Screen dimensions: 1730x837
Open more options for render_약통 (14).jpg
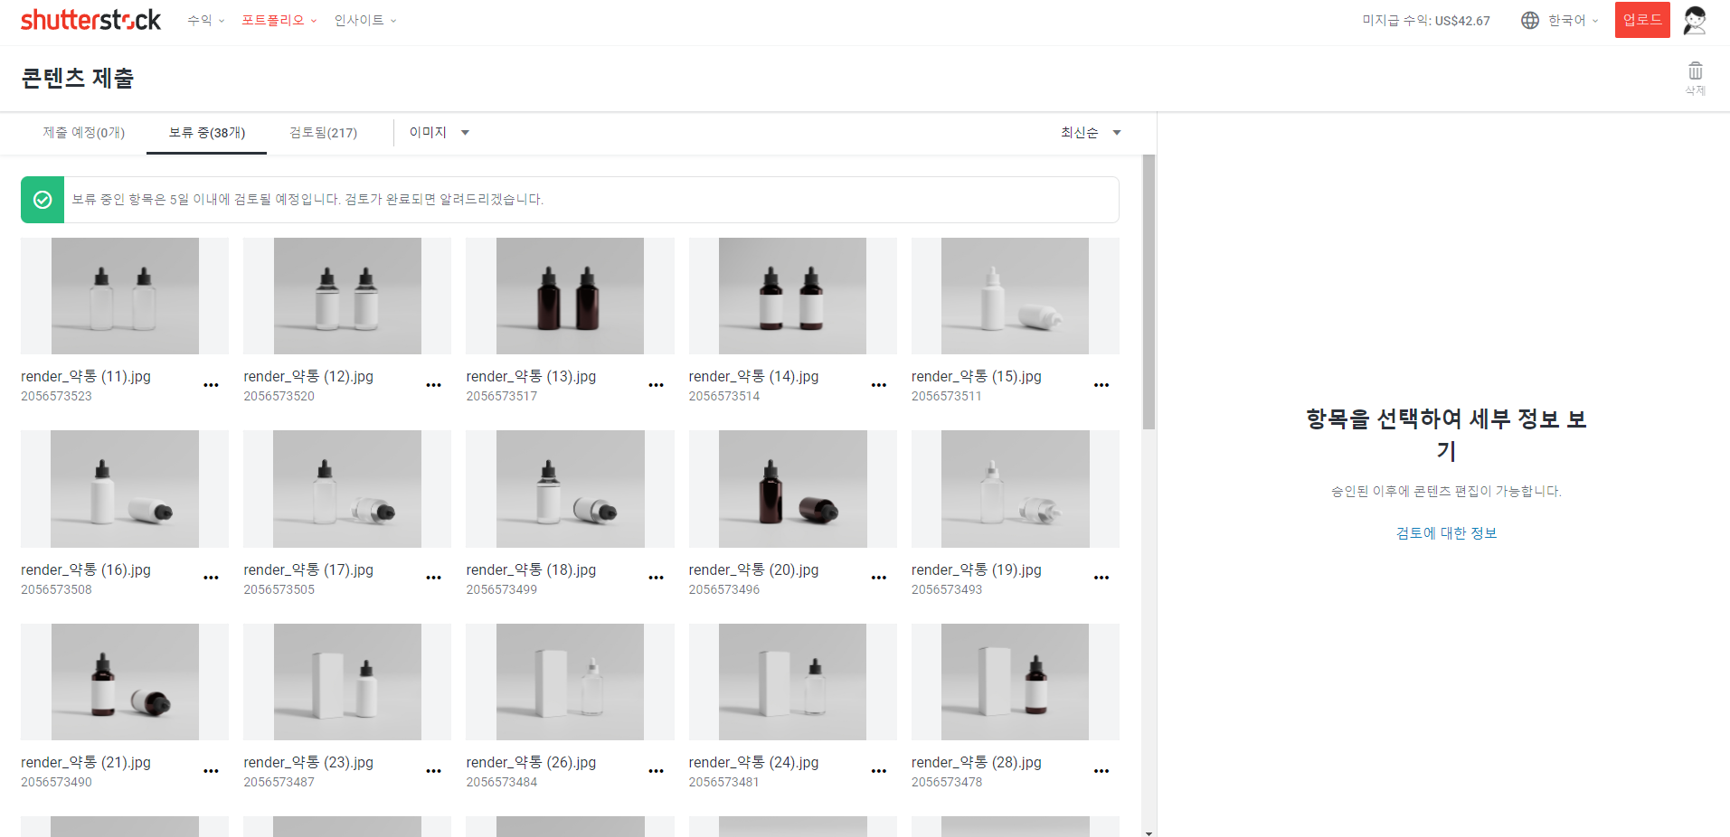click(x=878, y=385)
